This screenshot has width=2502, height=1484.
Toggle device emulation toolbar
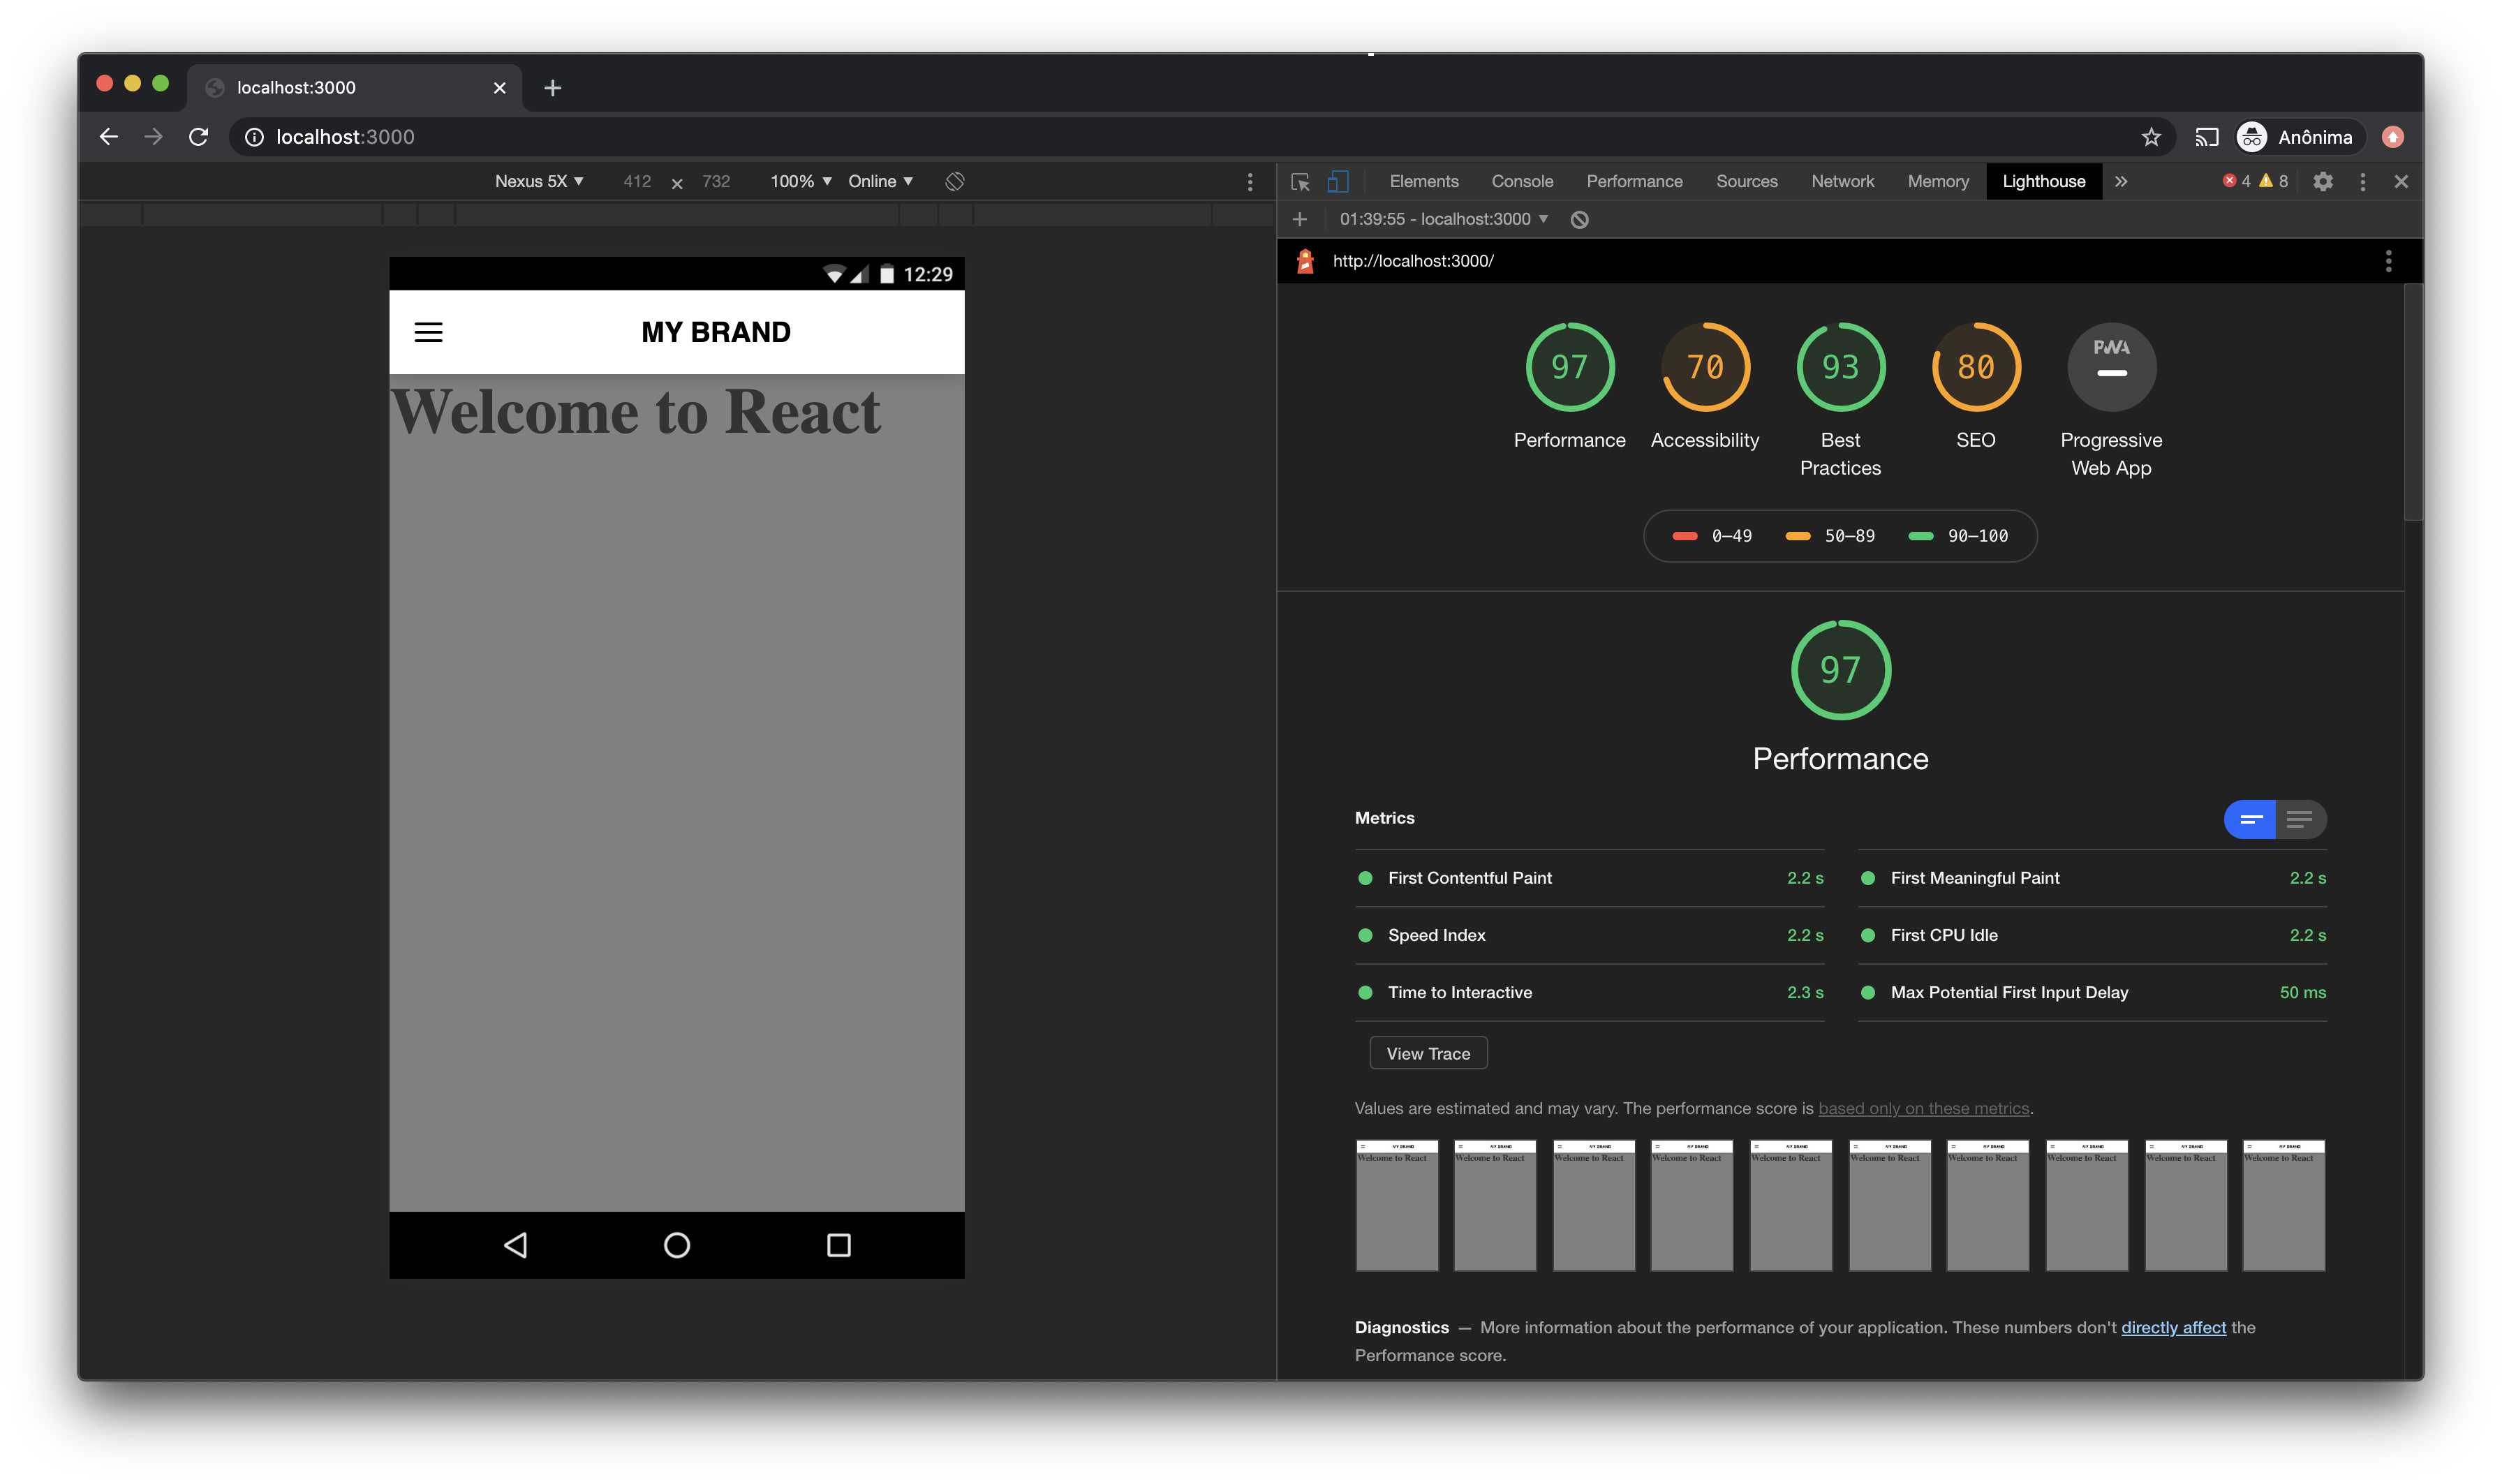(1338, 180)
